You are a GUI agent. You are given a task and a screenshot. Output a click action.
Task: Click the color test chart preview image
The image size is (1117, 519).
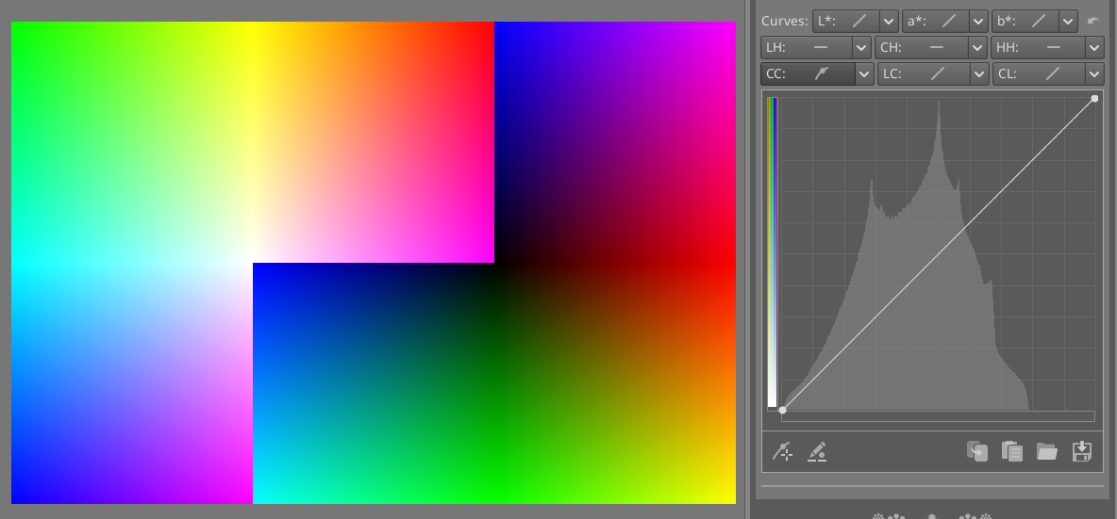tap(374, 263)
